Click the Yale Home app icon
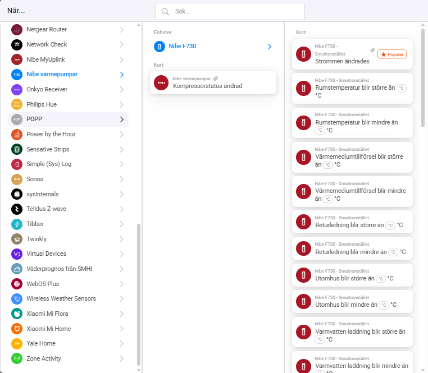 point(17,343)
